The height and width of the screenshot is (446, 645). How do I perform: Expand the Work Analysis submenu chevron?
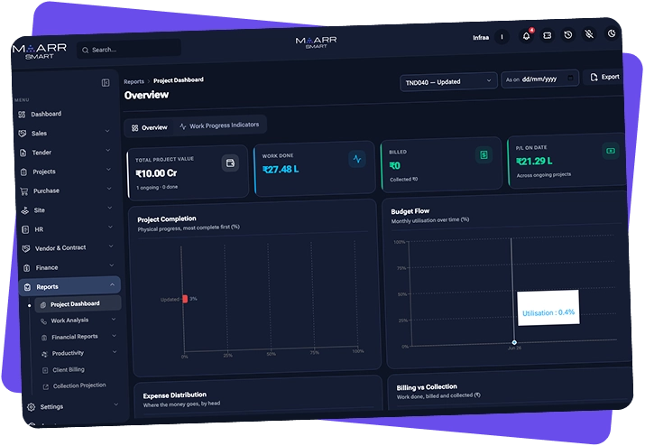click(114, 320)
